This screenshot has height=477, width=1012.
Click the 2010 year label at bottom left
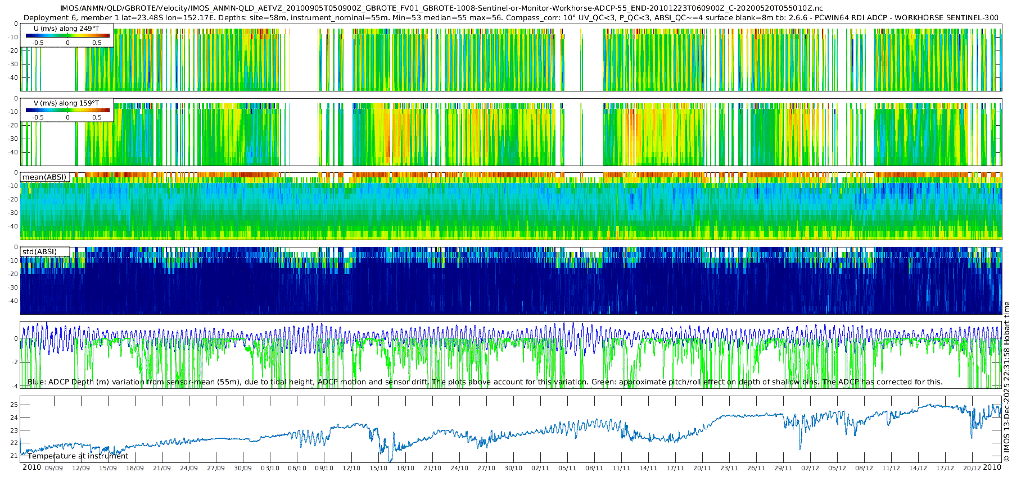pos(31,467)
